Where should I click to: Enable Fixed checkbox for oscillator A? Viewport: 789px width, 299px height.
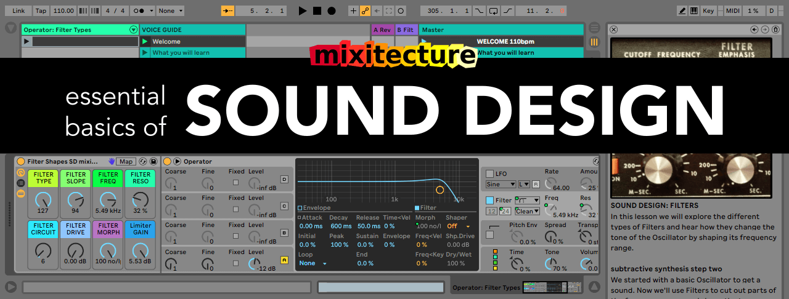pos(235,264)
